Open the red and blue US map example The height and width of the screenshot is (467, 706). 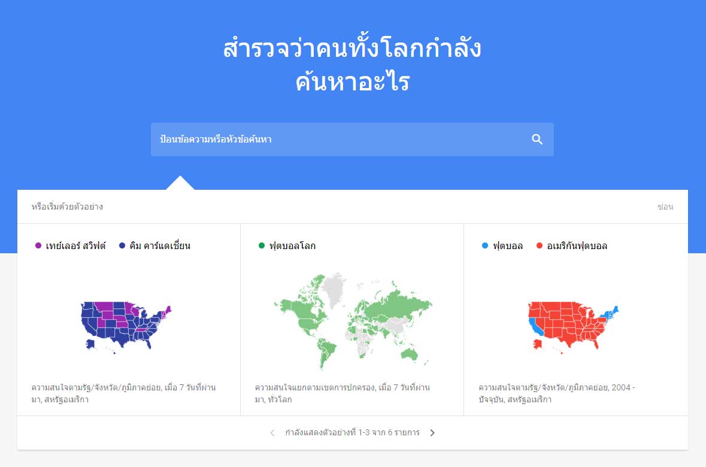573,327
